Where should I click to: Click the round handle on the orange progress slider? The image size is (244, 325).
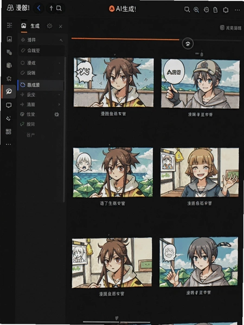click(x=188, y=43)
